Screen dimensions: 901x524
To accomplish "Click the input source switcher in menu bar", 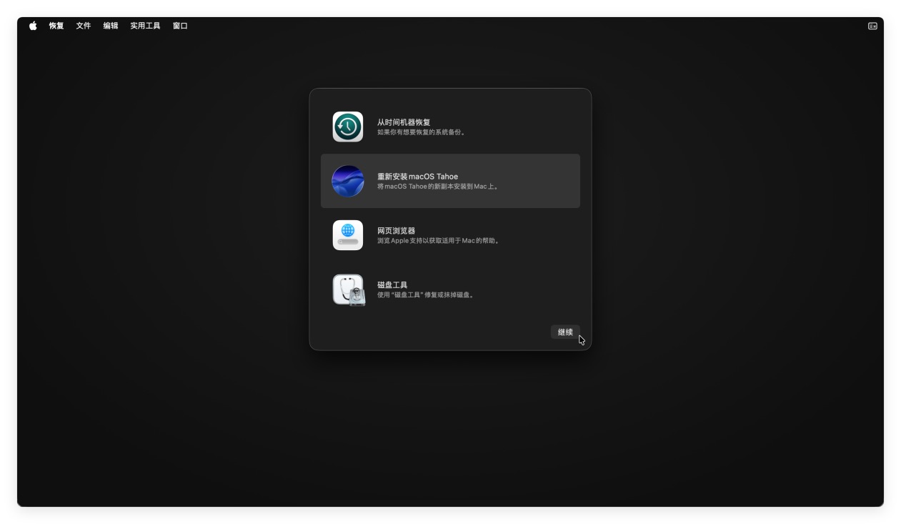I will (x=872, y=26).
